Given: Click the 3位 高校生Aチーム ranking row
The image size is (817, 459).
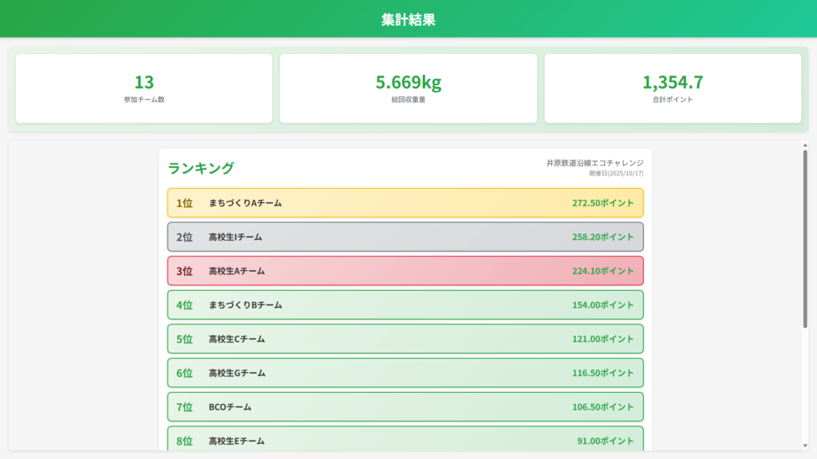Looking at the screenshot, I should tap(405, 271).
